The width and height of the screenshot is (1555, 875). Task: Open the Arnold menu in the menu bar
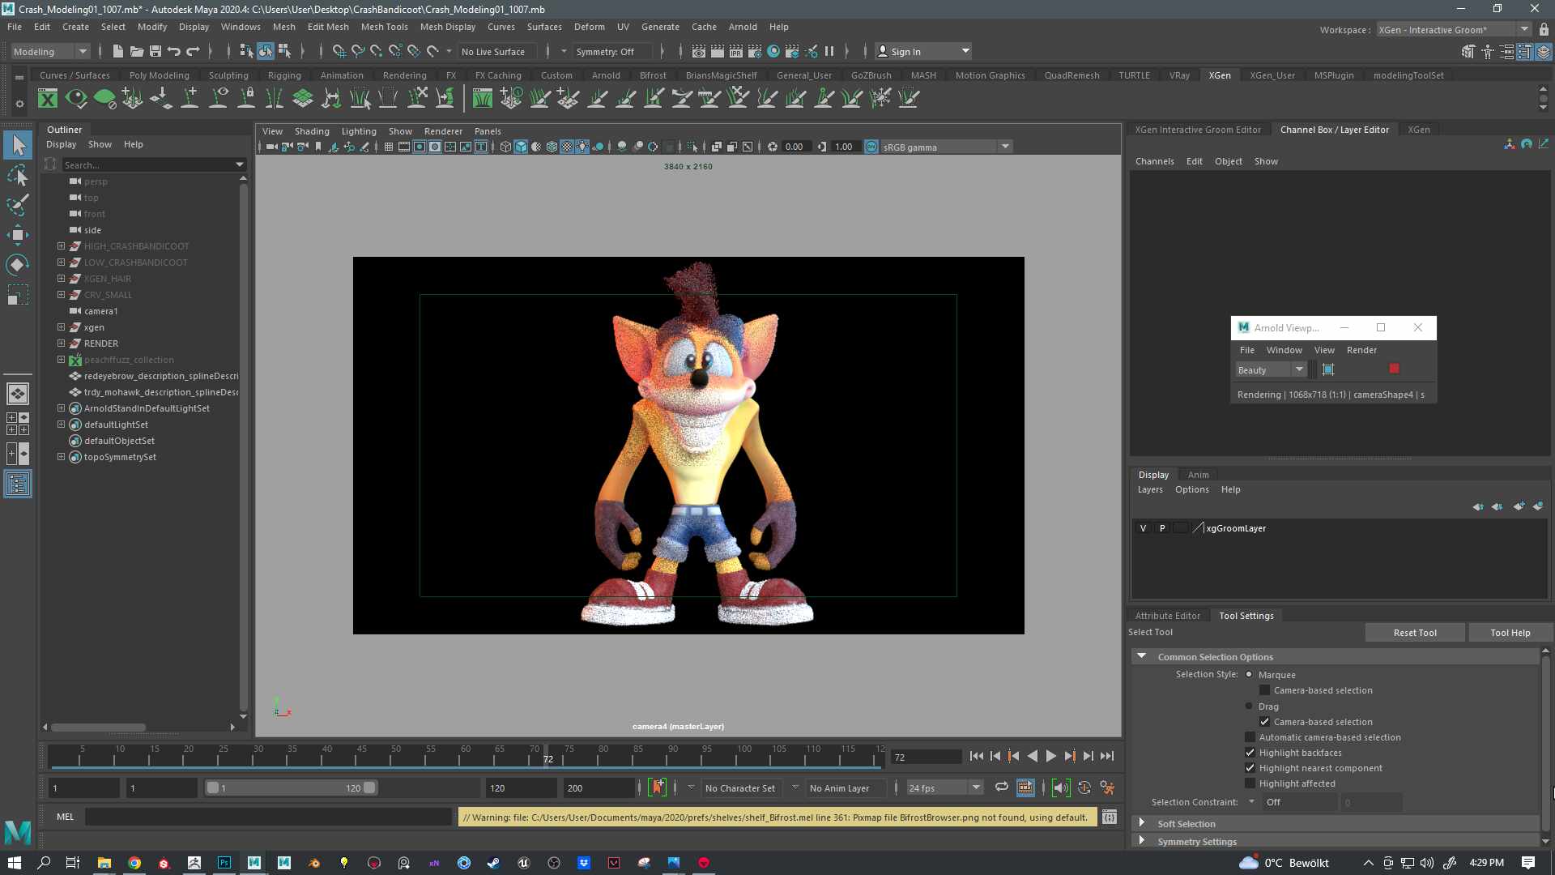pyautogui.click(x=743, y=27)
